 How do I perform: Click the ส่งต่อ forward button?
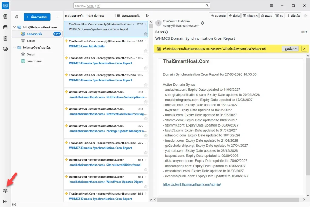pos(234,16)
